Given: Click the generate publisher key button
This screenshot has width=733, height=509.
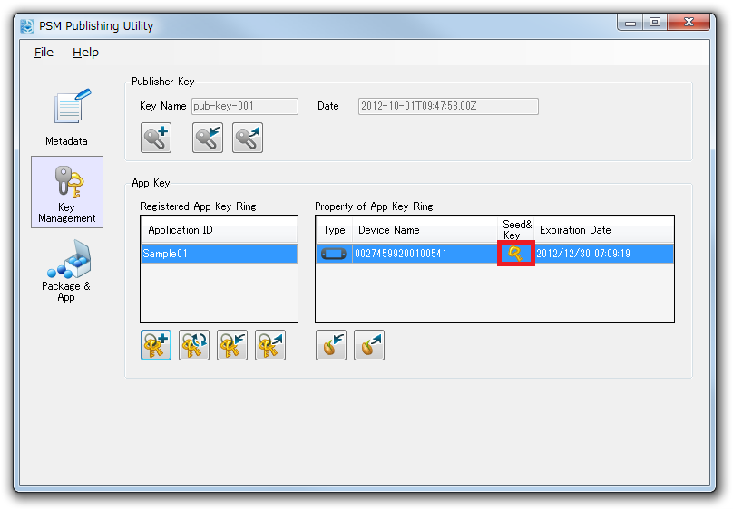Looking at the screenshot, I should click(156, 138).
